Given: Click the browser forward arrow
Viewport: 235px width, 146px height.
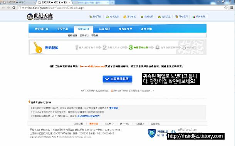Looking at the screenshot, I should [x=8, y=8].
